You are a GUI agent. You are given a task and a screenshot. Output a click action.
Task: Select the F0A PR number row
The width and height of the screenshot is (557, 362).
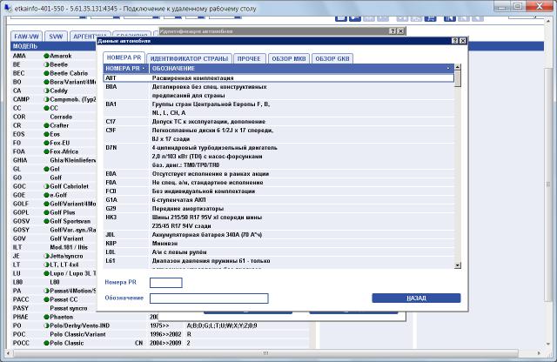(278, 182)
